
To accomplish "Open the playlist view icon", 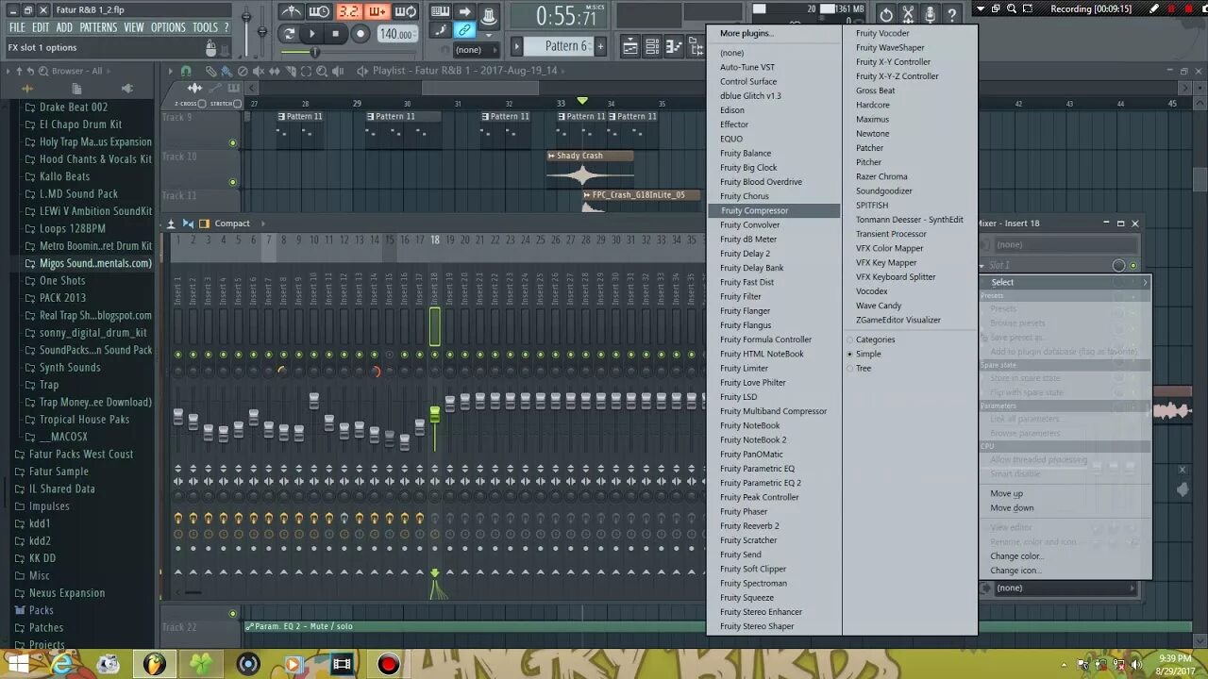I will tap(630, 45).
